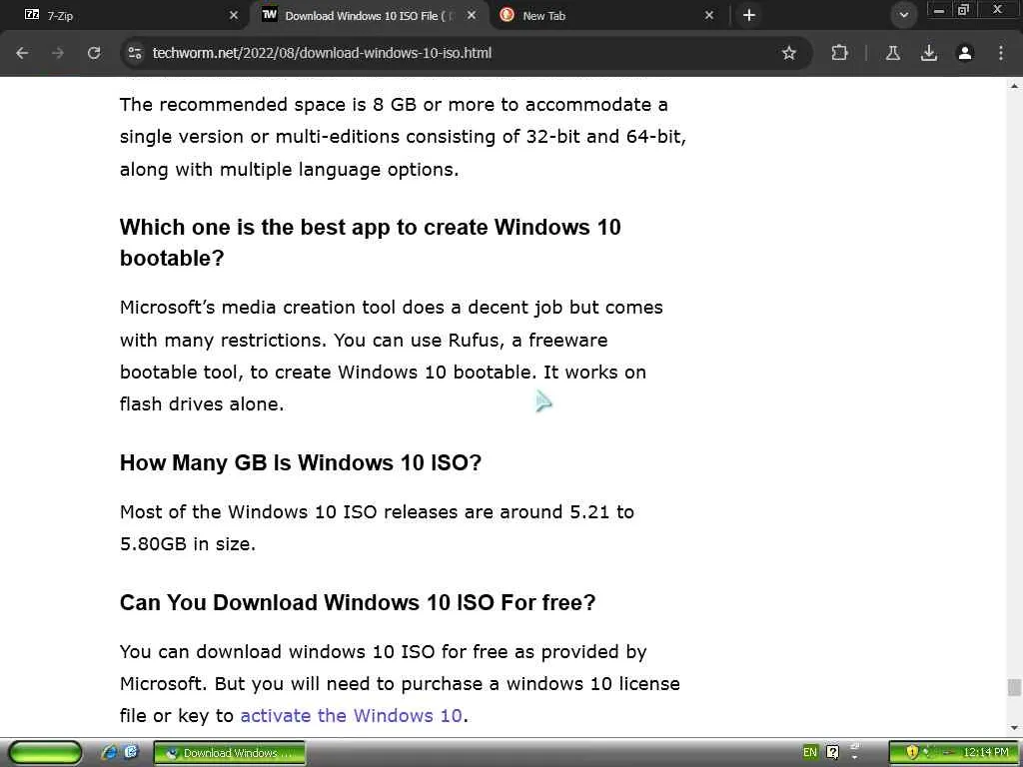Click the text 'along with multiple language options.'
This screenshot has height=767, width=1023.
289,170
